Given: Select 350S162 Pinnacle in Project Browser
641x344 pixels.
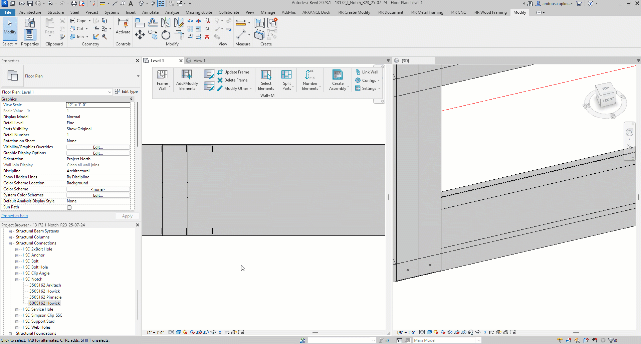Looking at the screenshot, I should pos(45,297).
